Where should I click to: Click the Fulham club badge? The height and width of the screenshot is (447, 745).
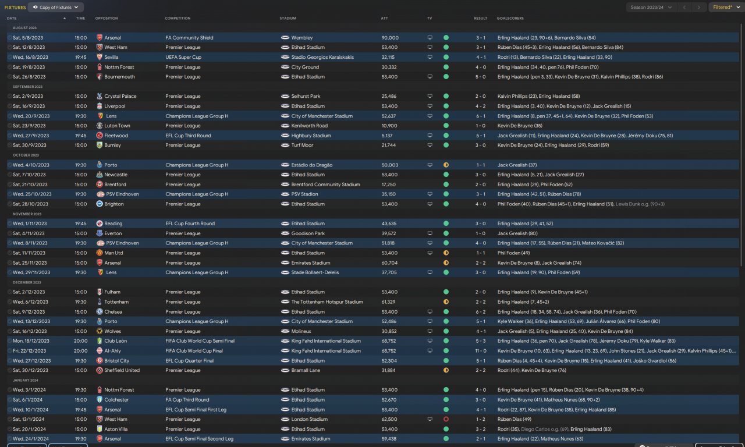[x=100, y=292]
